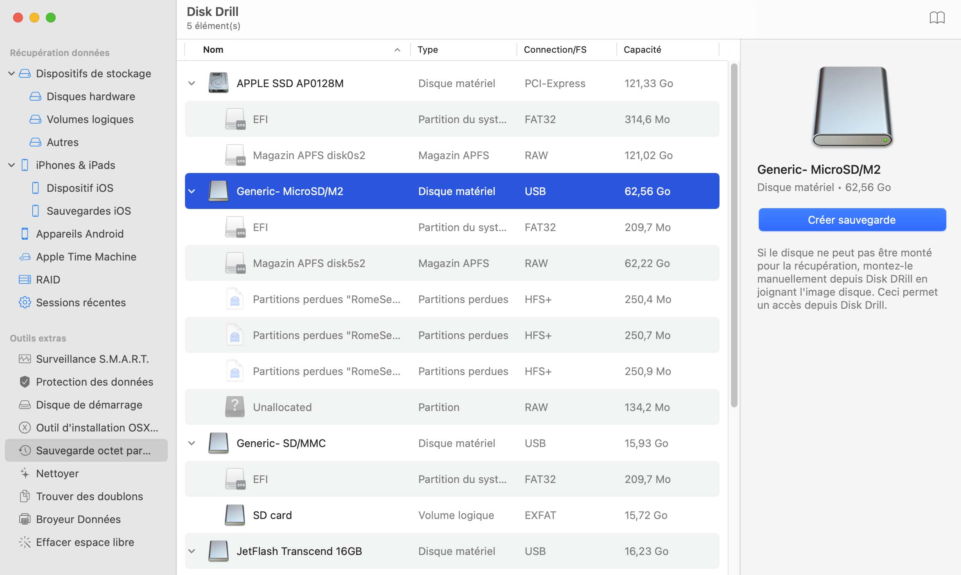The image size is (961, 575).
Task: Click Sessions récentes in sidebar
Action: (81, 301)
